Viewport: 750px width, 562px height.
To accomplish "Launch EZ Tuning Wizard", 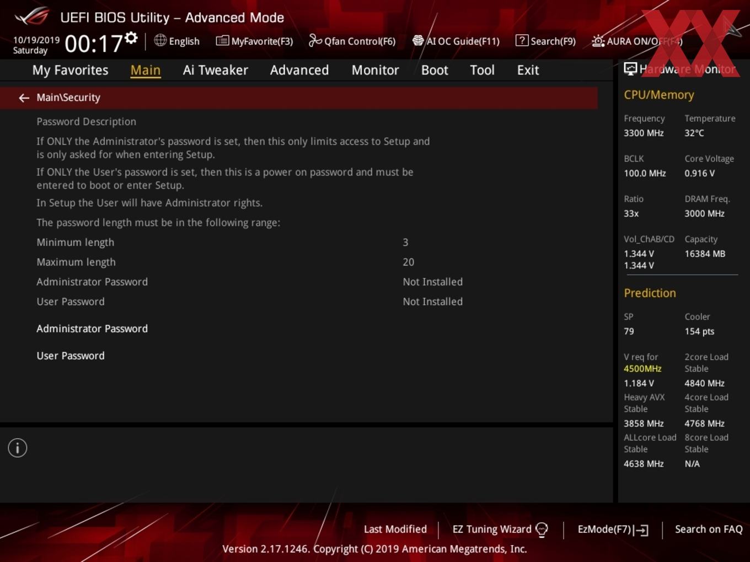I will pos(492,529).
